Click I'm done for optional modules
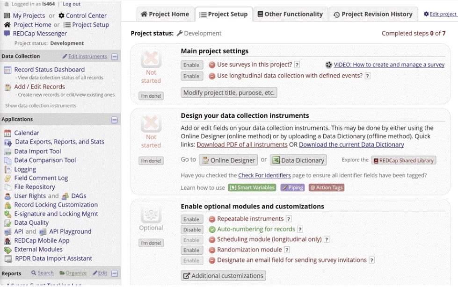 (x=151, y=243)
